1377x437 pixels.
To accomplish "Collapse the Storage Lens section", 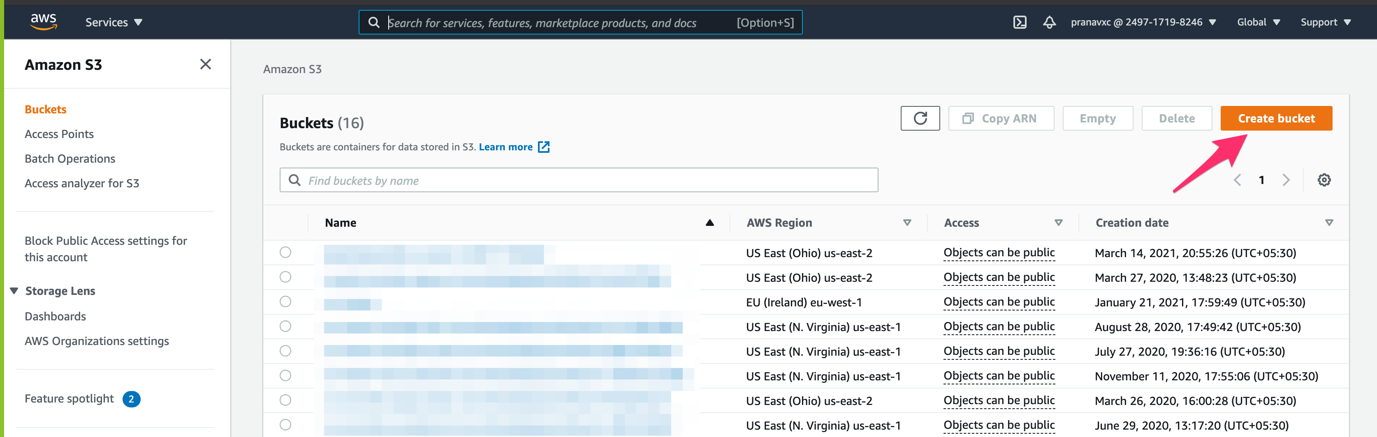I will (x=14, y=290).
